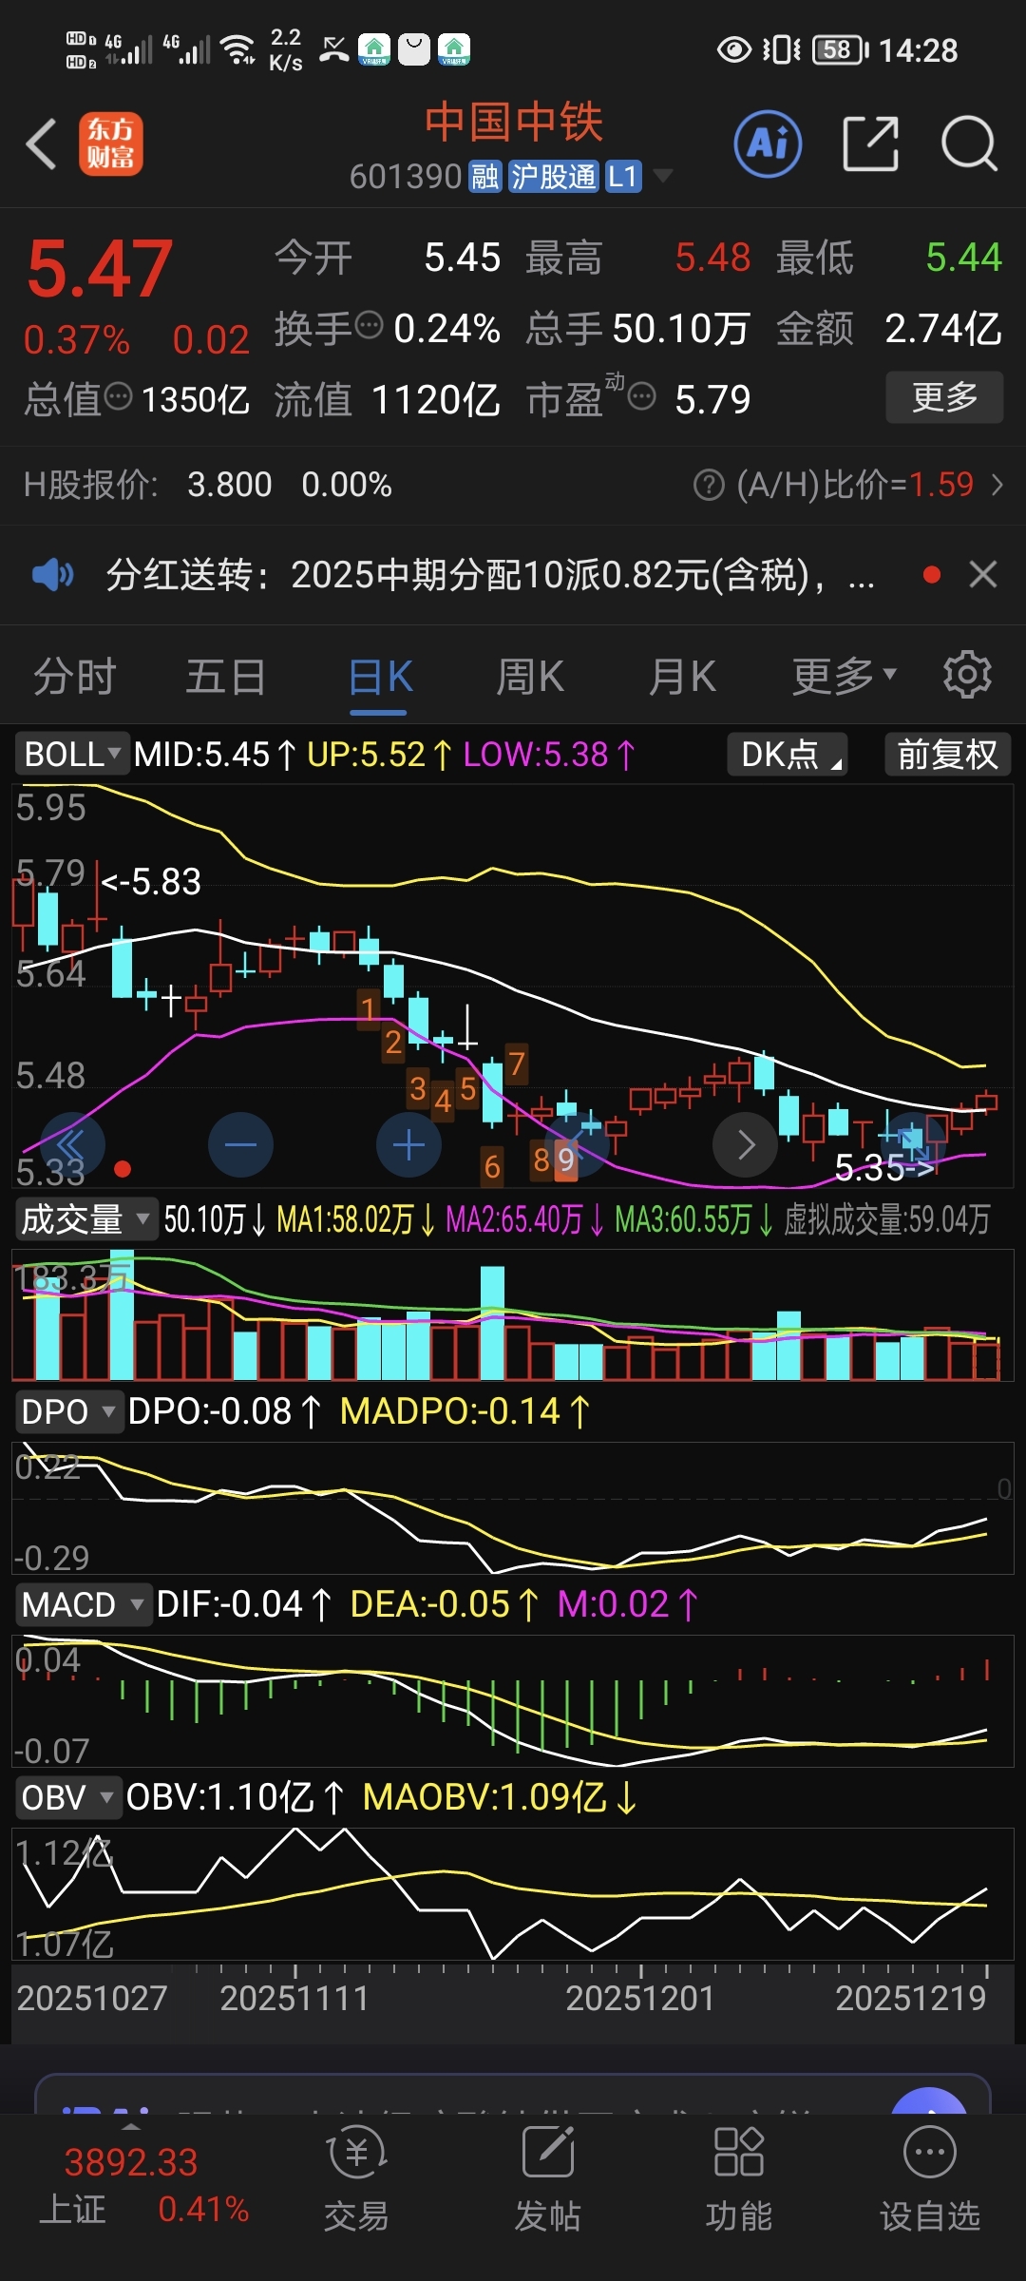Image resolution: width=1026 pixels, height=2281 pixels.
Task: Switch to the 五日 five-day tab
Action: click(x=226, y=677)
